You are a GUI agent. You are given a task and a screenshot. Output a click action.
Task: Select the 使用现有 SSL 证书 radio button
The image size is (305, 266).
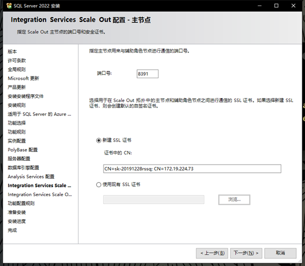(99, 184)
